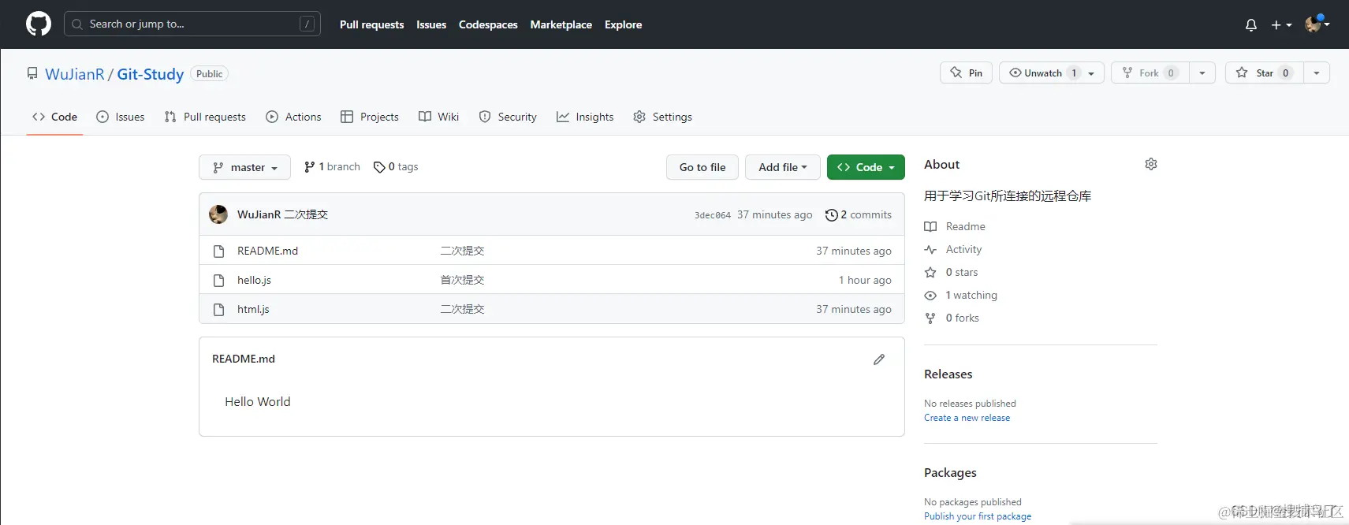Open Explore in top navigation

click(623, 24)
